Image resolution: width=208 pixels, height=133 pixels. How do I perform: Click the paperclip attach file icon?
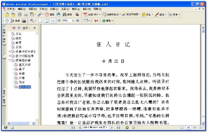click(40, 15)
